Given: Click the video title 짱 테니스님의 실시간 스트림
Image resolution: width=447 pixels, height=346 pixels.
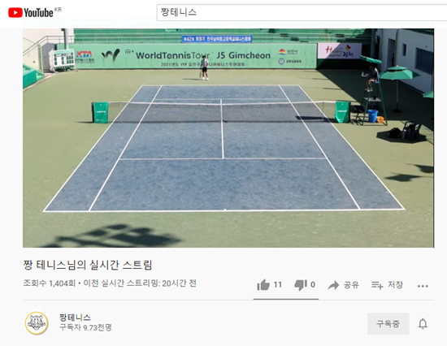Looking at the screenshot, I should [88, 265].
